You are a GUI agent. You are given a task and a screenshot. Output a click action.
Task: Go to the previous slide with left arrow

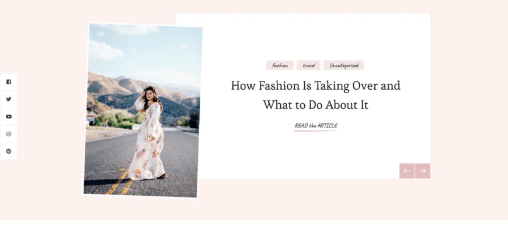407,171
